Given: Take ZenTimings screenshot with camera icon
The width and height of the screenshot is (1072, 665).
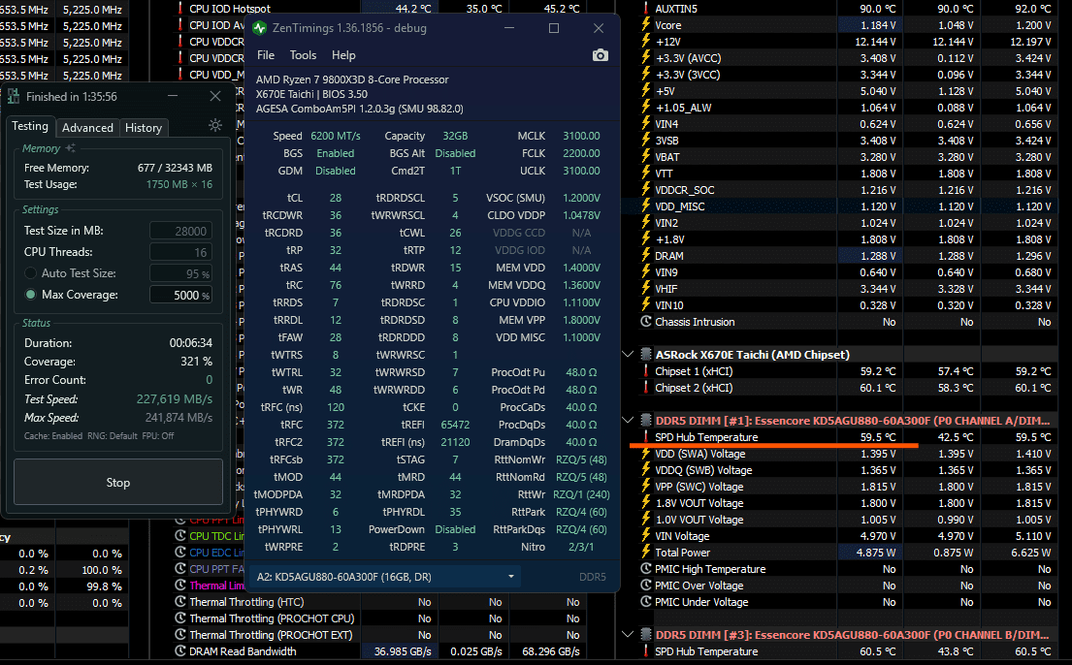Looking at the screenshot, I should click(600, 55).
